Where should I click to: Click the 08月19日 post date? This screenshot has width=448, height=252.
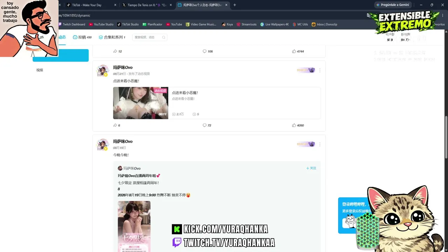(x=119, y=148)
